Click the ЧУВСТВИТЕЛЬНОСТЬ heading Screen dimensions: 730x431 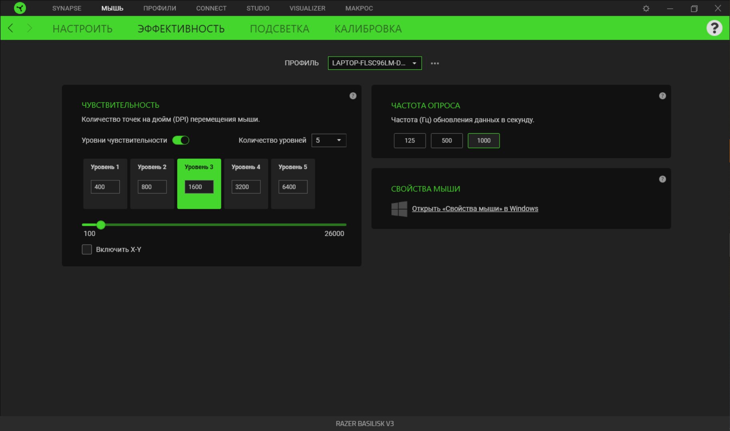coord(121,105)
